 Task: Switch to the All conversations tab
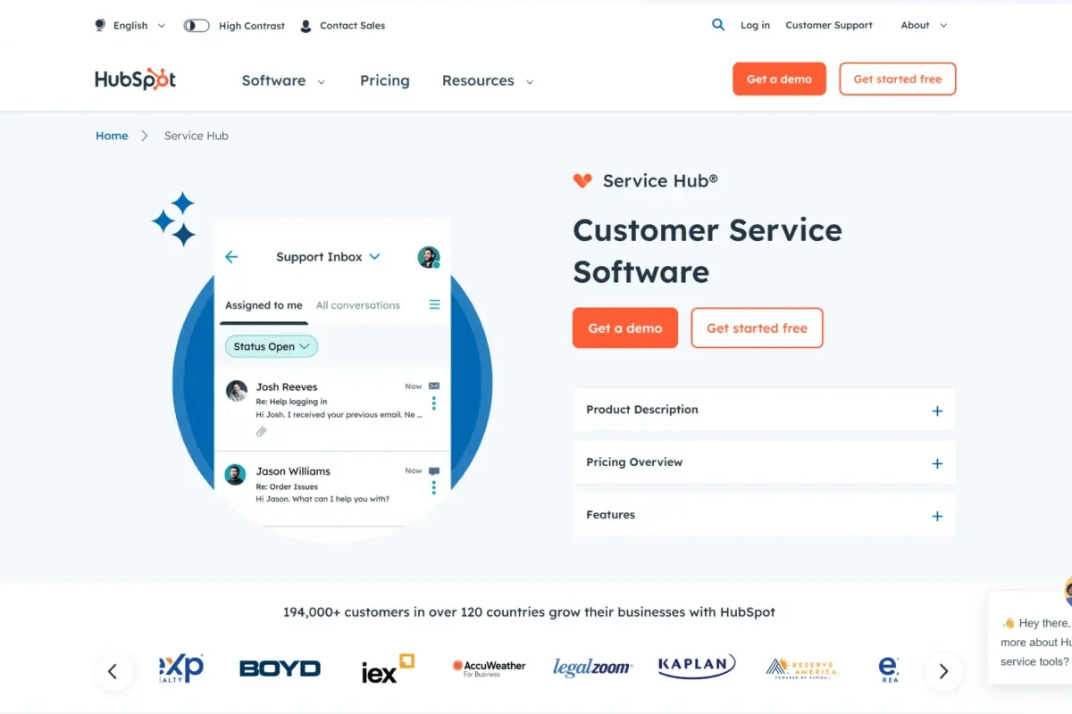[x=357, y=304]
